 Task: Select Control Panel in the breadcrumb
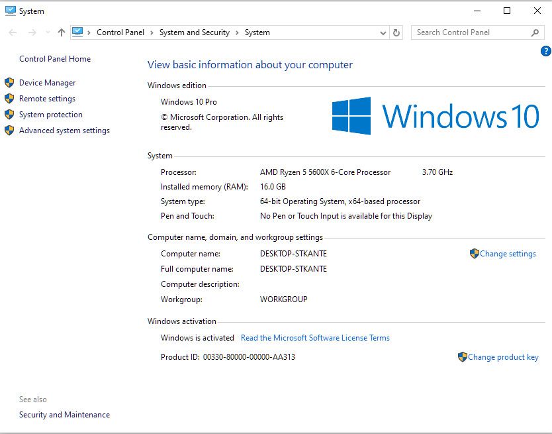tap(120, 32)
